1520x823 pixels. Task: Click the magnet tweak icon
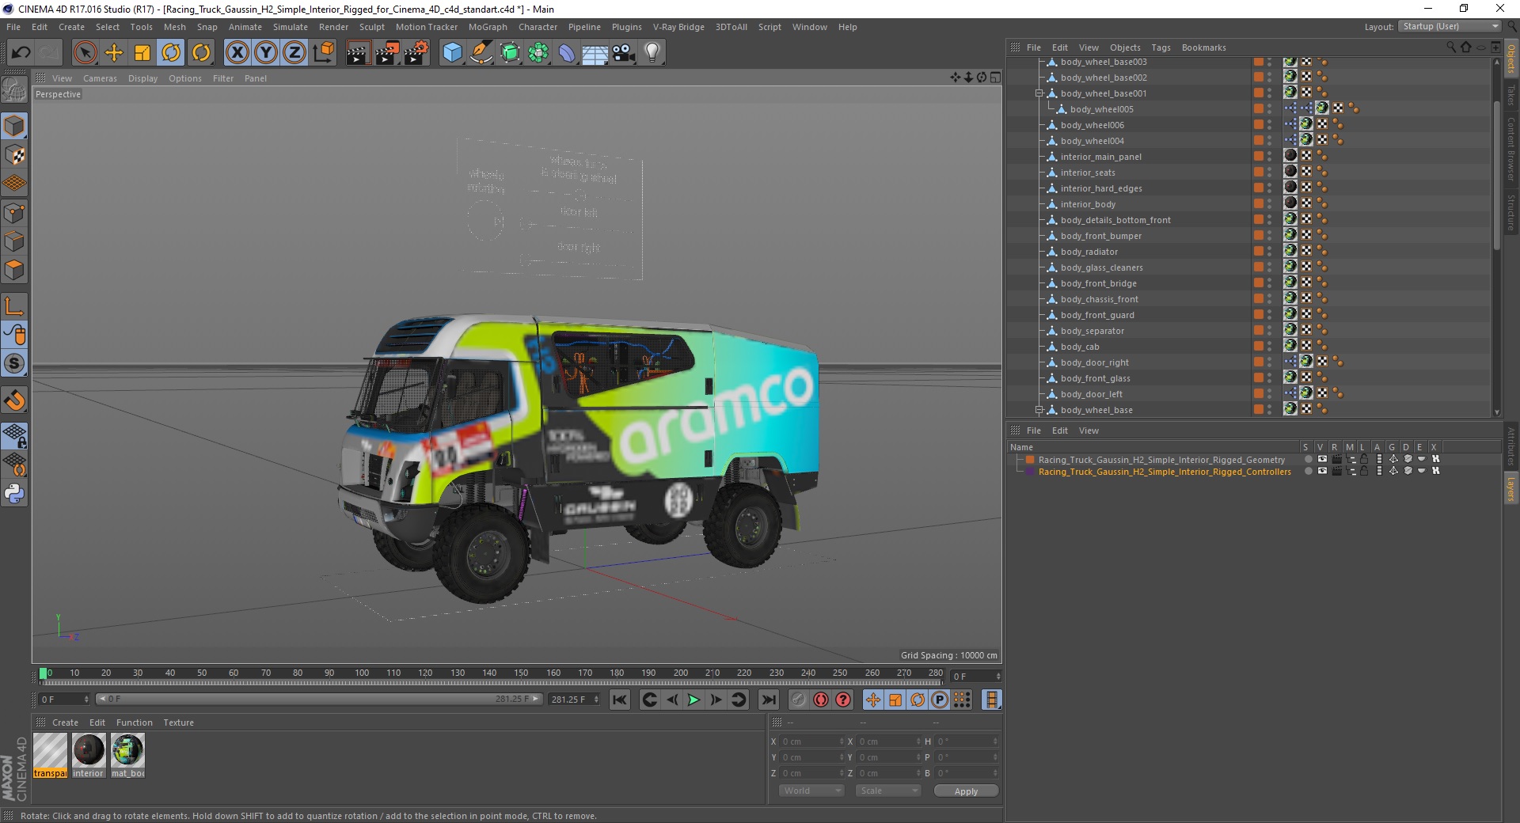pos(14,400)
